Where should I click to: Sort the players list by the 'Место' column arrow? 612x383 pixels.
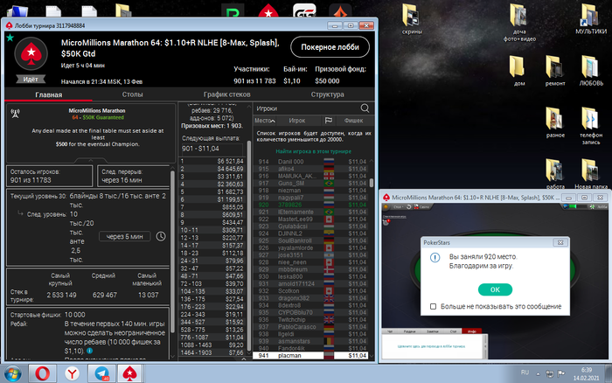point(273,121)
